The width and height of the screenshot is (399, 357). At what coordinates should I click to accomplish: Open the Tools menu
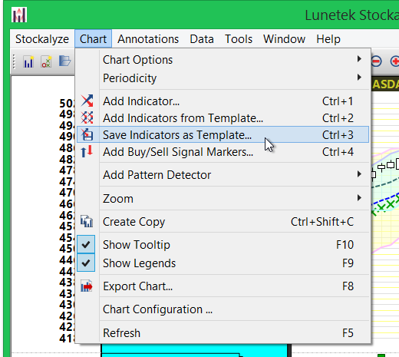tap(239, 39)
